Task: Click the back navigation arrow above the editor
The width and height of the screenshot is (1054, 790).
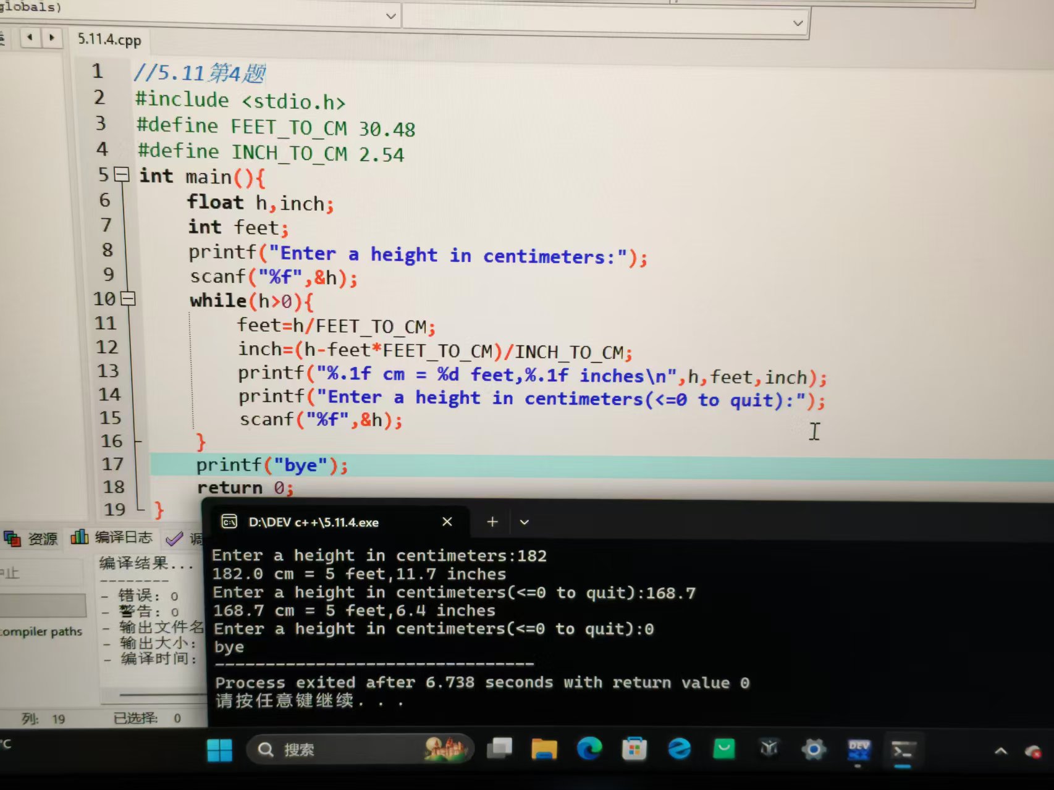Action: click(x=29, y=38)
